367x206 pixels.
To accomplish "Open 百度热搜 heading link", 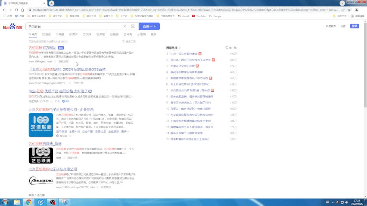I will tap(174, 48).
